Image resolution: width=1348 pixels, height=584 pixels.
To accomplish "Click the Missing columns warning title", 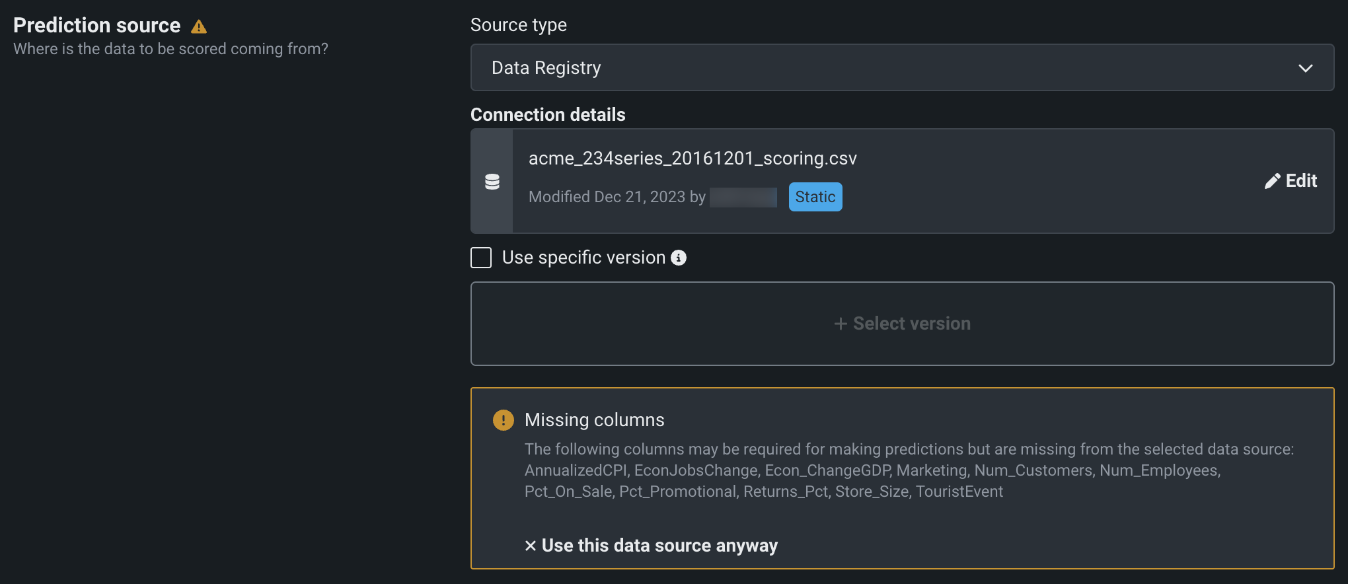I will pyautogui.click(x=594, y=420).
